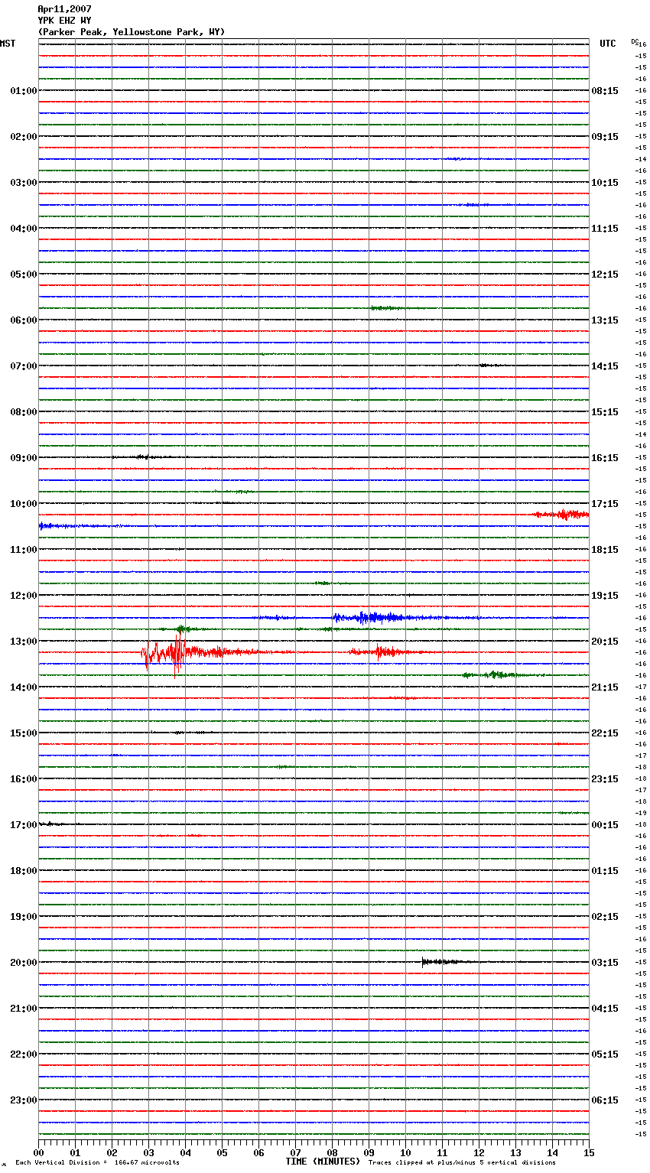
Task: Select the 20:00 MST row label
Action: pyautogui.click(x=24, y=963)
